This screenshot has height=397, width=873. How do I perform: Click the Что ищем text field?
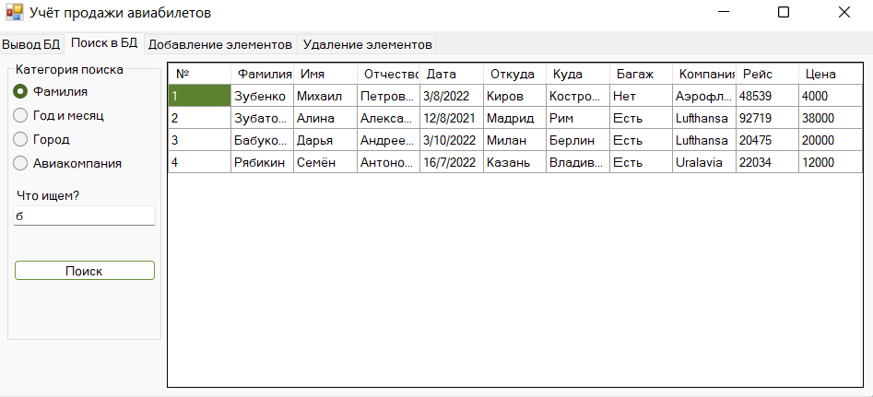point(84,216)
